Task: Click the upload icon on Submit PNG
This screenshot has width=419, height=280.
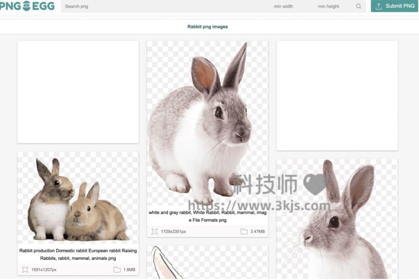Action: click(x=378, y=6)
